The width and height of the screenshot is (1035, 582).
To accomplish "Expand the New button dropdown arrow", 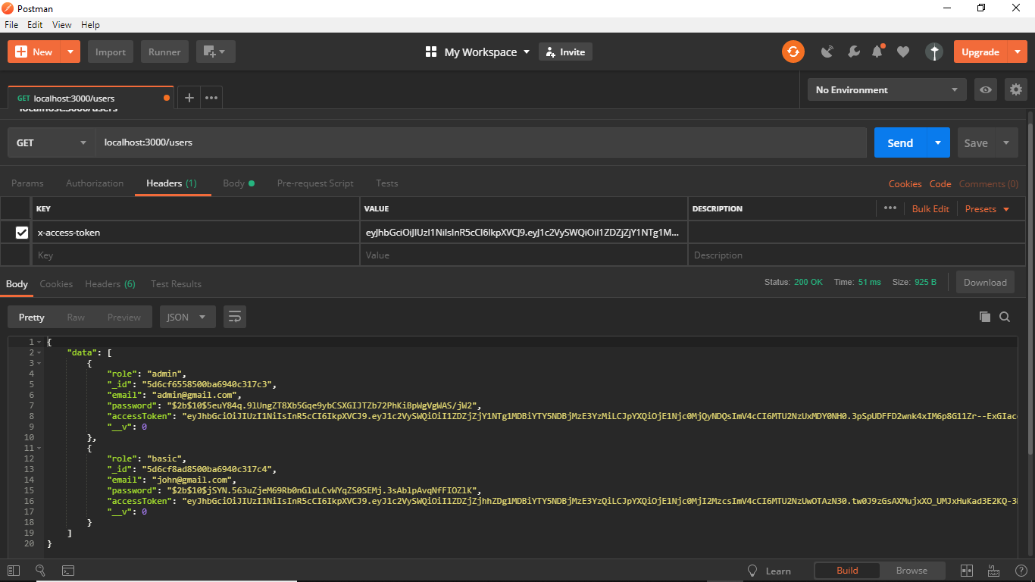I will 70,52.
